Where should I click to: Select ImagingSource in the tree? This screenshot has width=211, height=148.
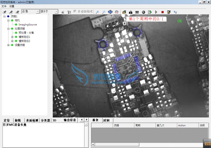pos(28,25)
